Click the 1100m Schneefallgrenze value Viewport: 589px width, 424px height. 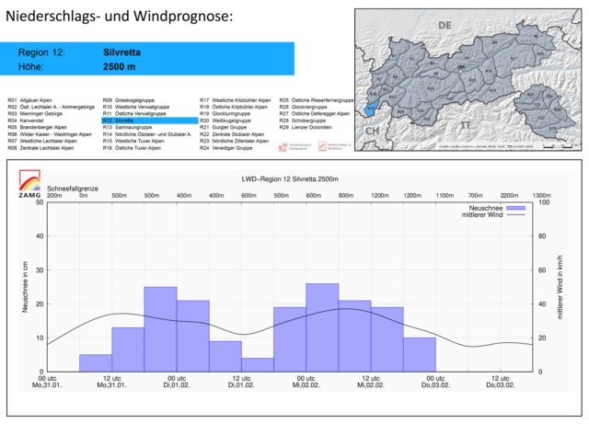(445, 196)
